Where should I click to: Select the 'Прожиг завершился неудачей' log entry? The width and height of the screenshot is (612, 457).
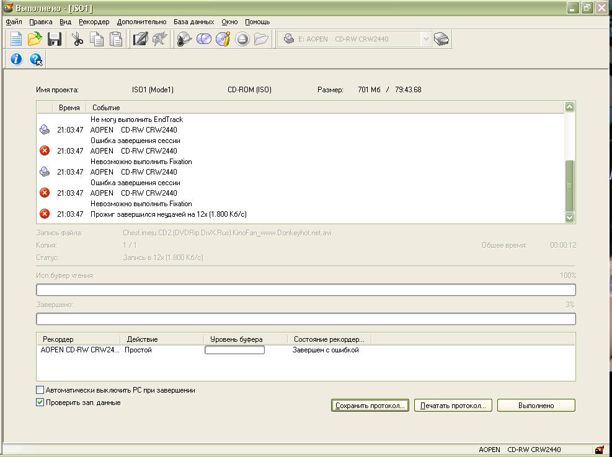pyautogui.click(x=169, y=214)
